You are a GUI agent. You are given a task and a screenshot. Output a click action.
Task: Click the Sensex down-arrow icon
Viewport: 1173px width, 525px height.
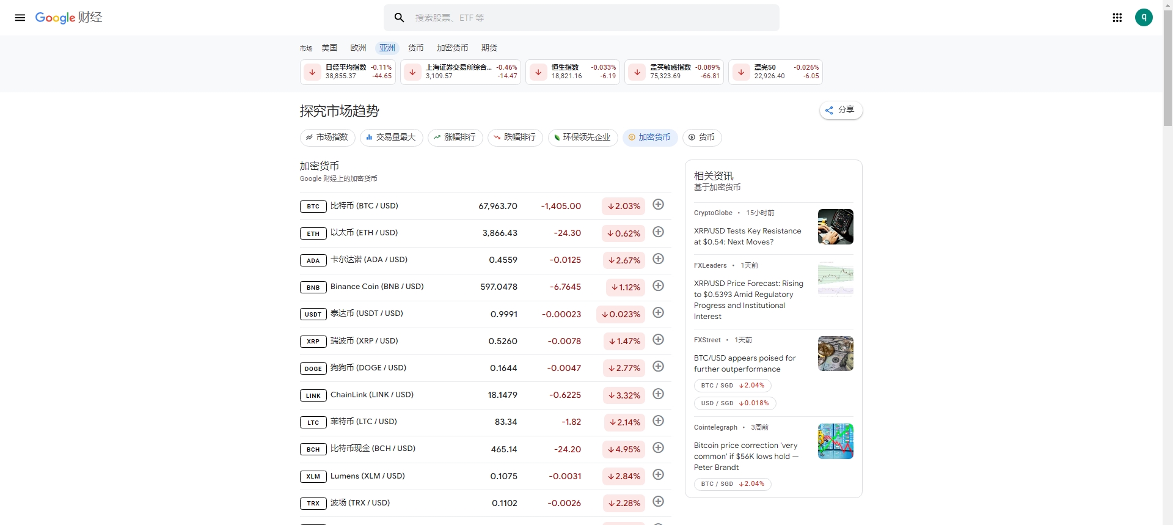637,72
